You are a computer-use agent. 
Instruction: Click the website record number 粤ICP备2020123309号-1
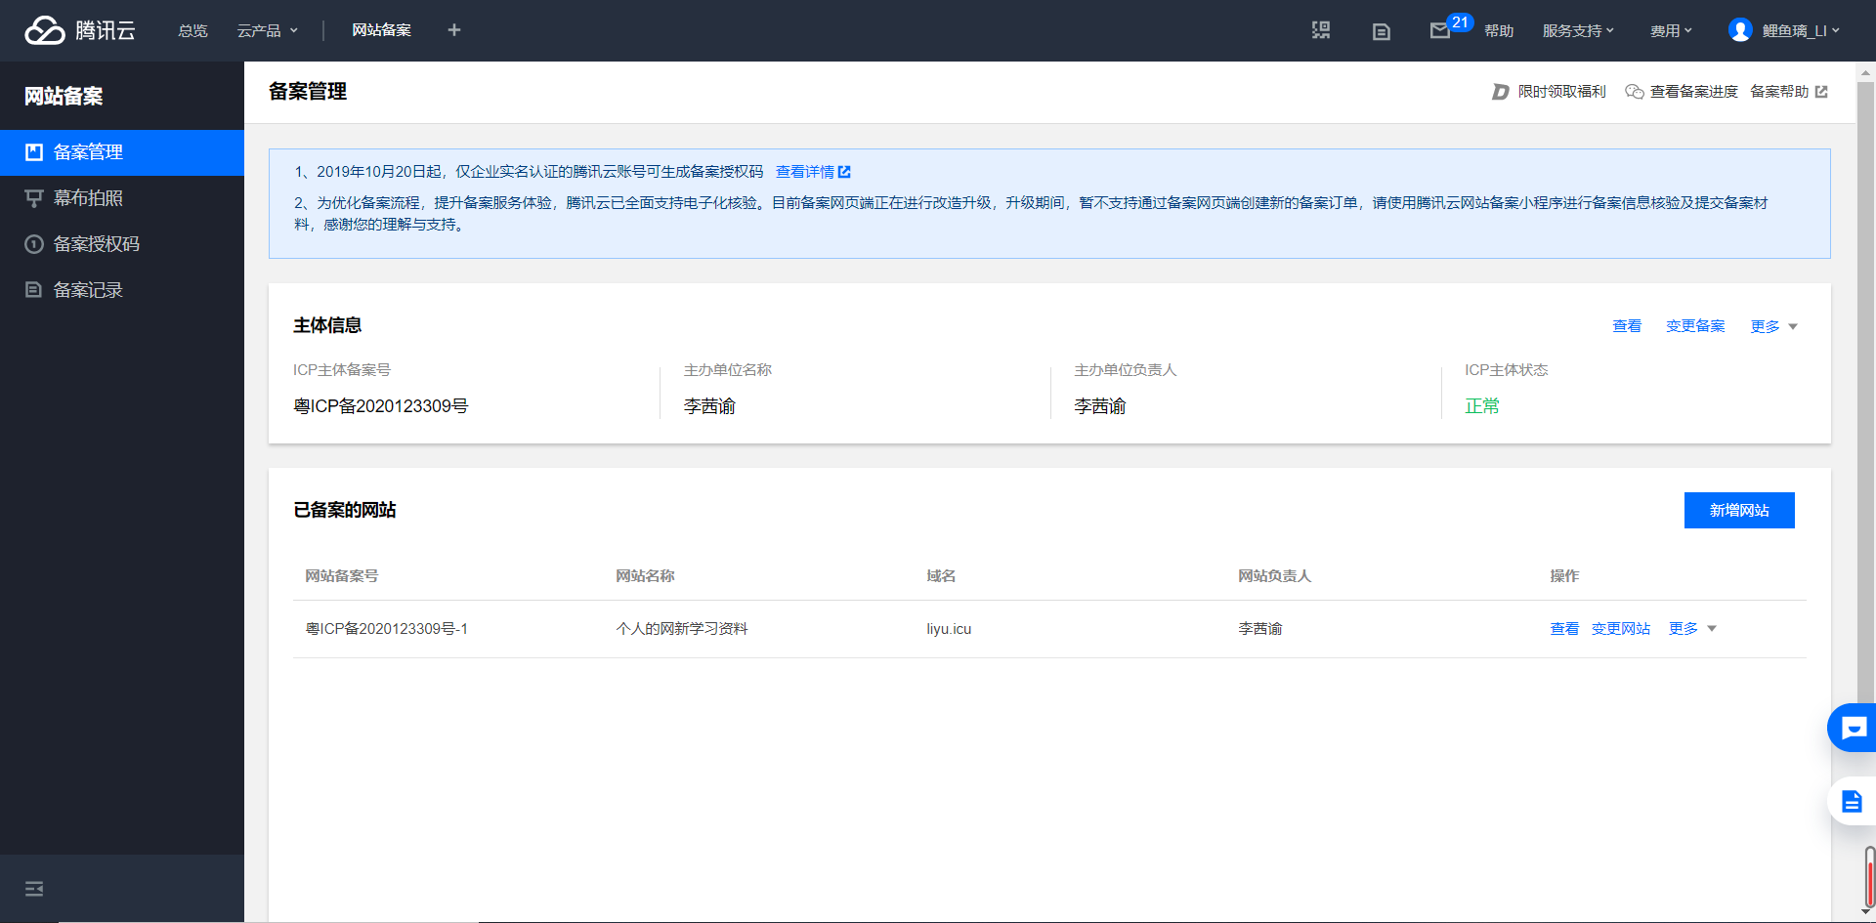pos(387,629)
